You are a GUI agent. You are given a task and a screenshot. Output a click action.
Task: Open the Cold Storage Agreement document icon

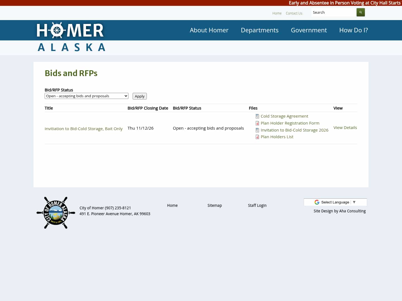tap(257, 116)
